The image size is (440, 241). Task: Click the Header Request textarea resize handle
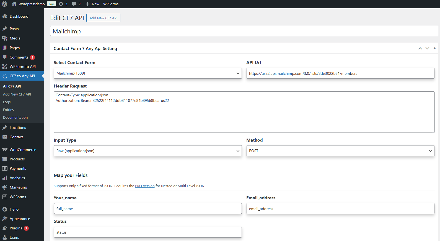(x=433, y=131)
